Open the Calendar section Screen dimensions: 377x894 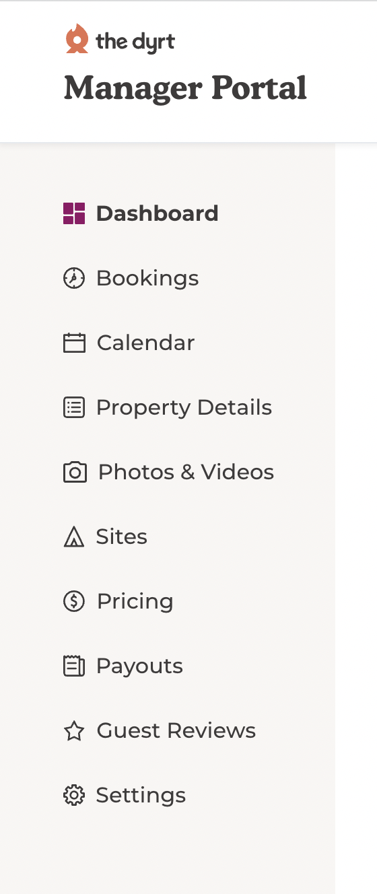point(145,343)
